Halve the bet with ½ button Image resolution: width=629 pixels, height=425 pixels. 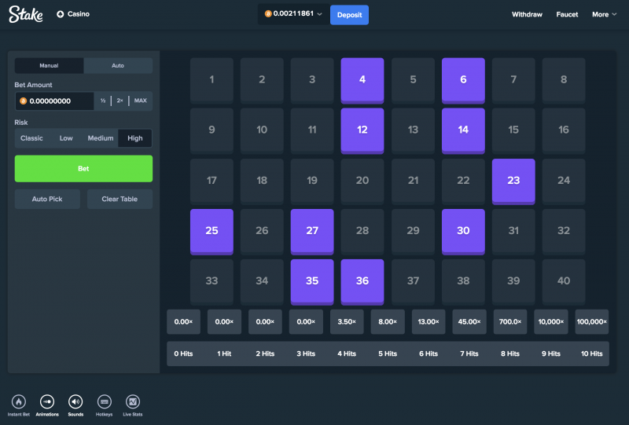point(103,101)
